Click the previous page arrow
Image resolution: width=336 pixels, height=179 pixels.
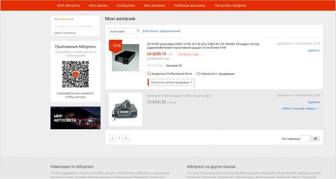coord(112,138)
